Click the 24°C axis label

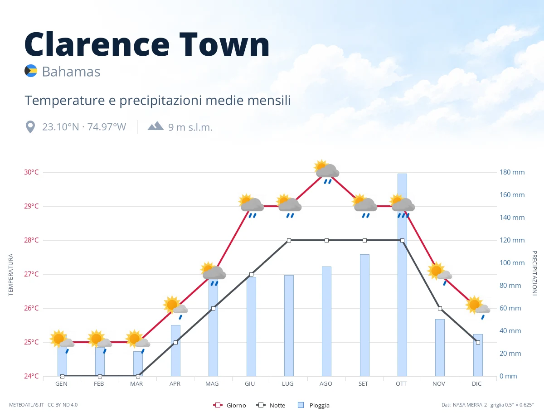31,376
